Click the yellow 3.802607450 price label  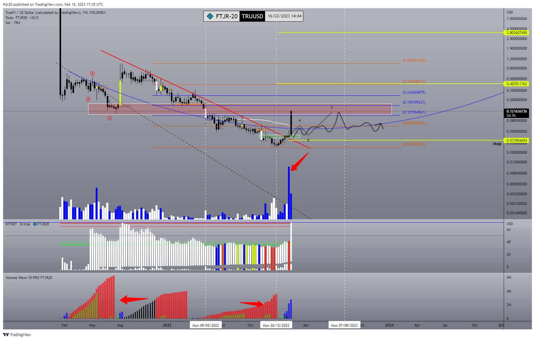pyautogui.click(x=516, y=33)
